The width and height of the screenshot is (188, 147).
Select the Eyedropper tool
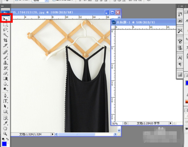5,123
